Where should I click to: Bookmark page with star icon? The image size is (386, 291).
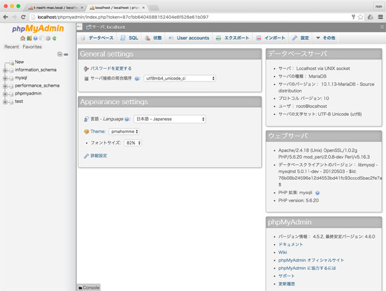point(360,17)
